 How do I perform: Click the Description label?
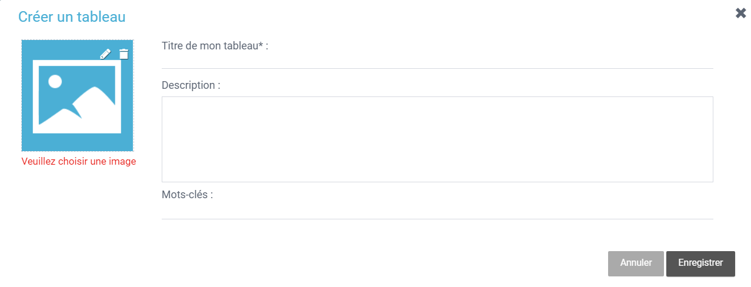191,85
